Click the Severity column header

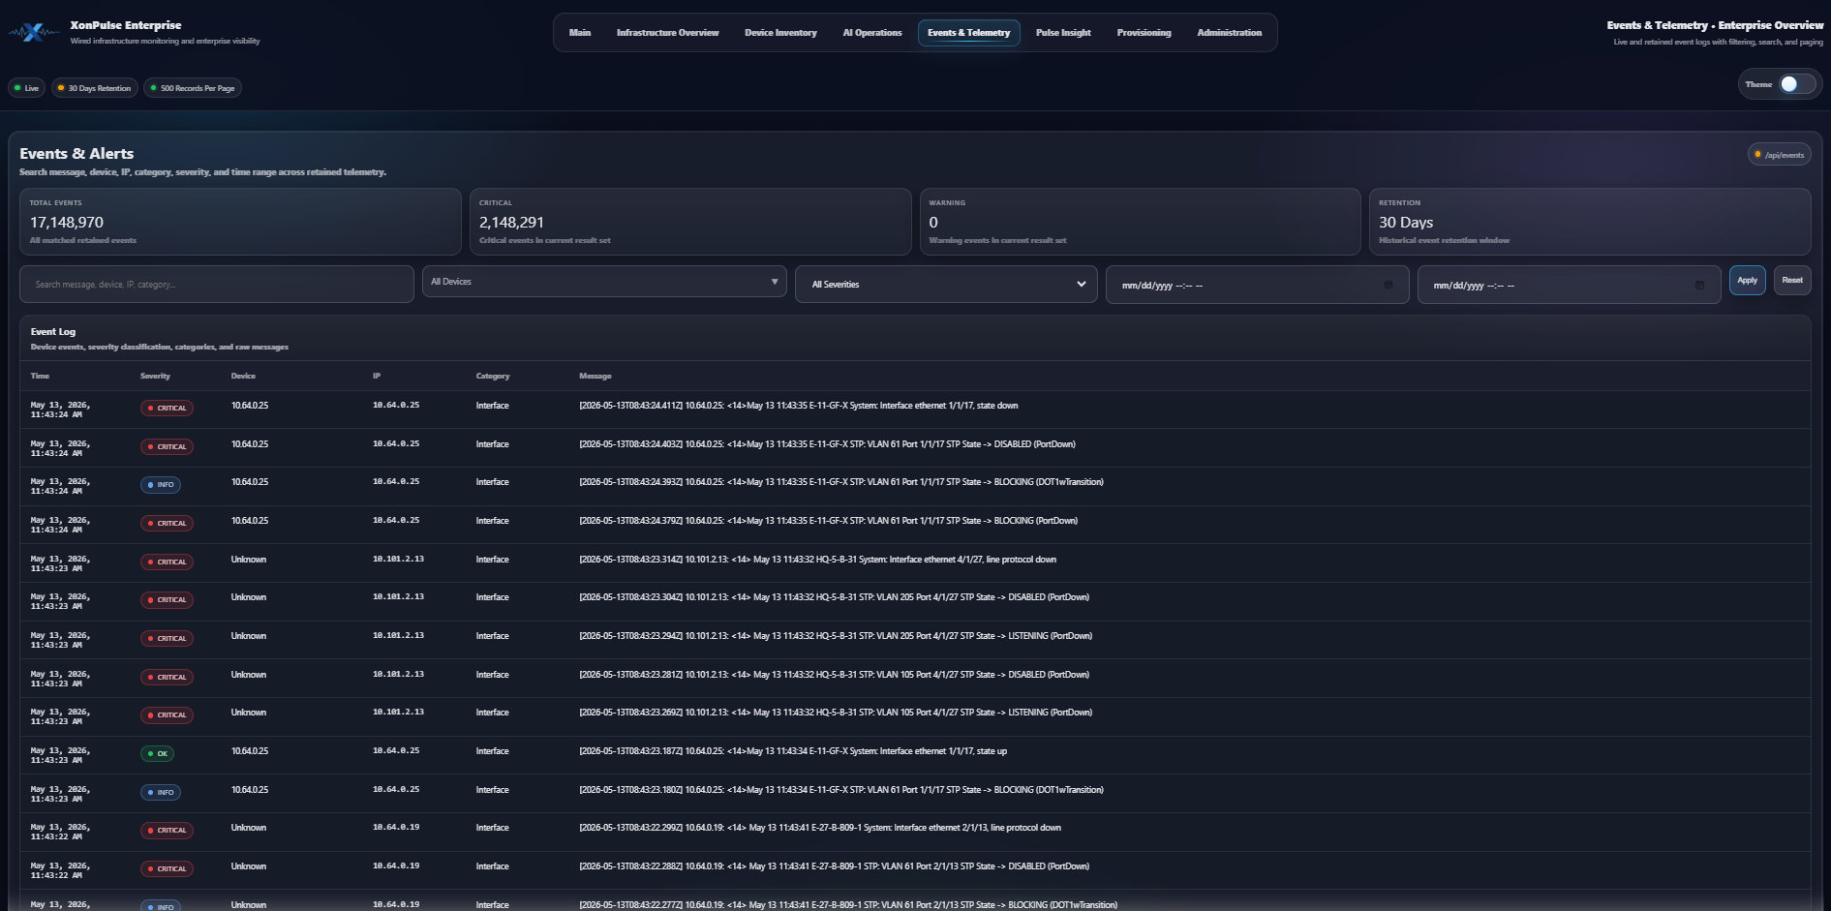(x=155, y=376)
